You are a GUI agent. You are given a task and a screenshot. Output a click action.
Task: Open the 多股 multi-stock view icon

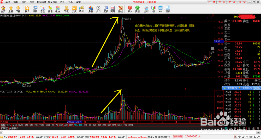point(91,9)
